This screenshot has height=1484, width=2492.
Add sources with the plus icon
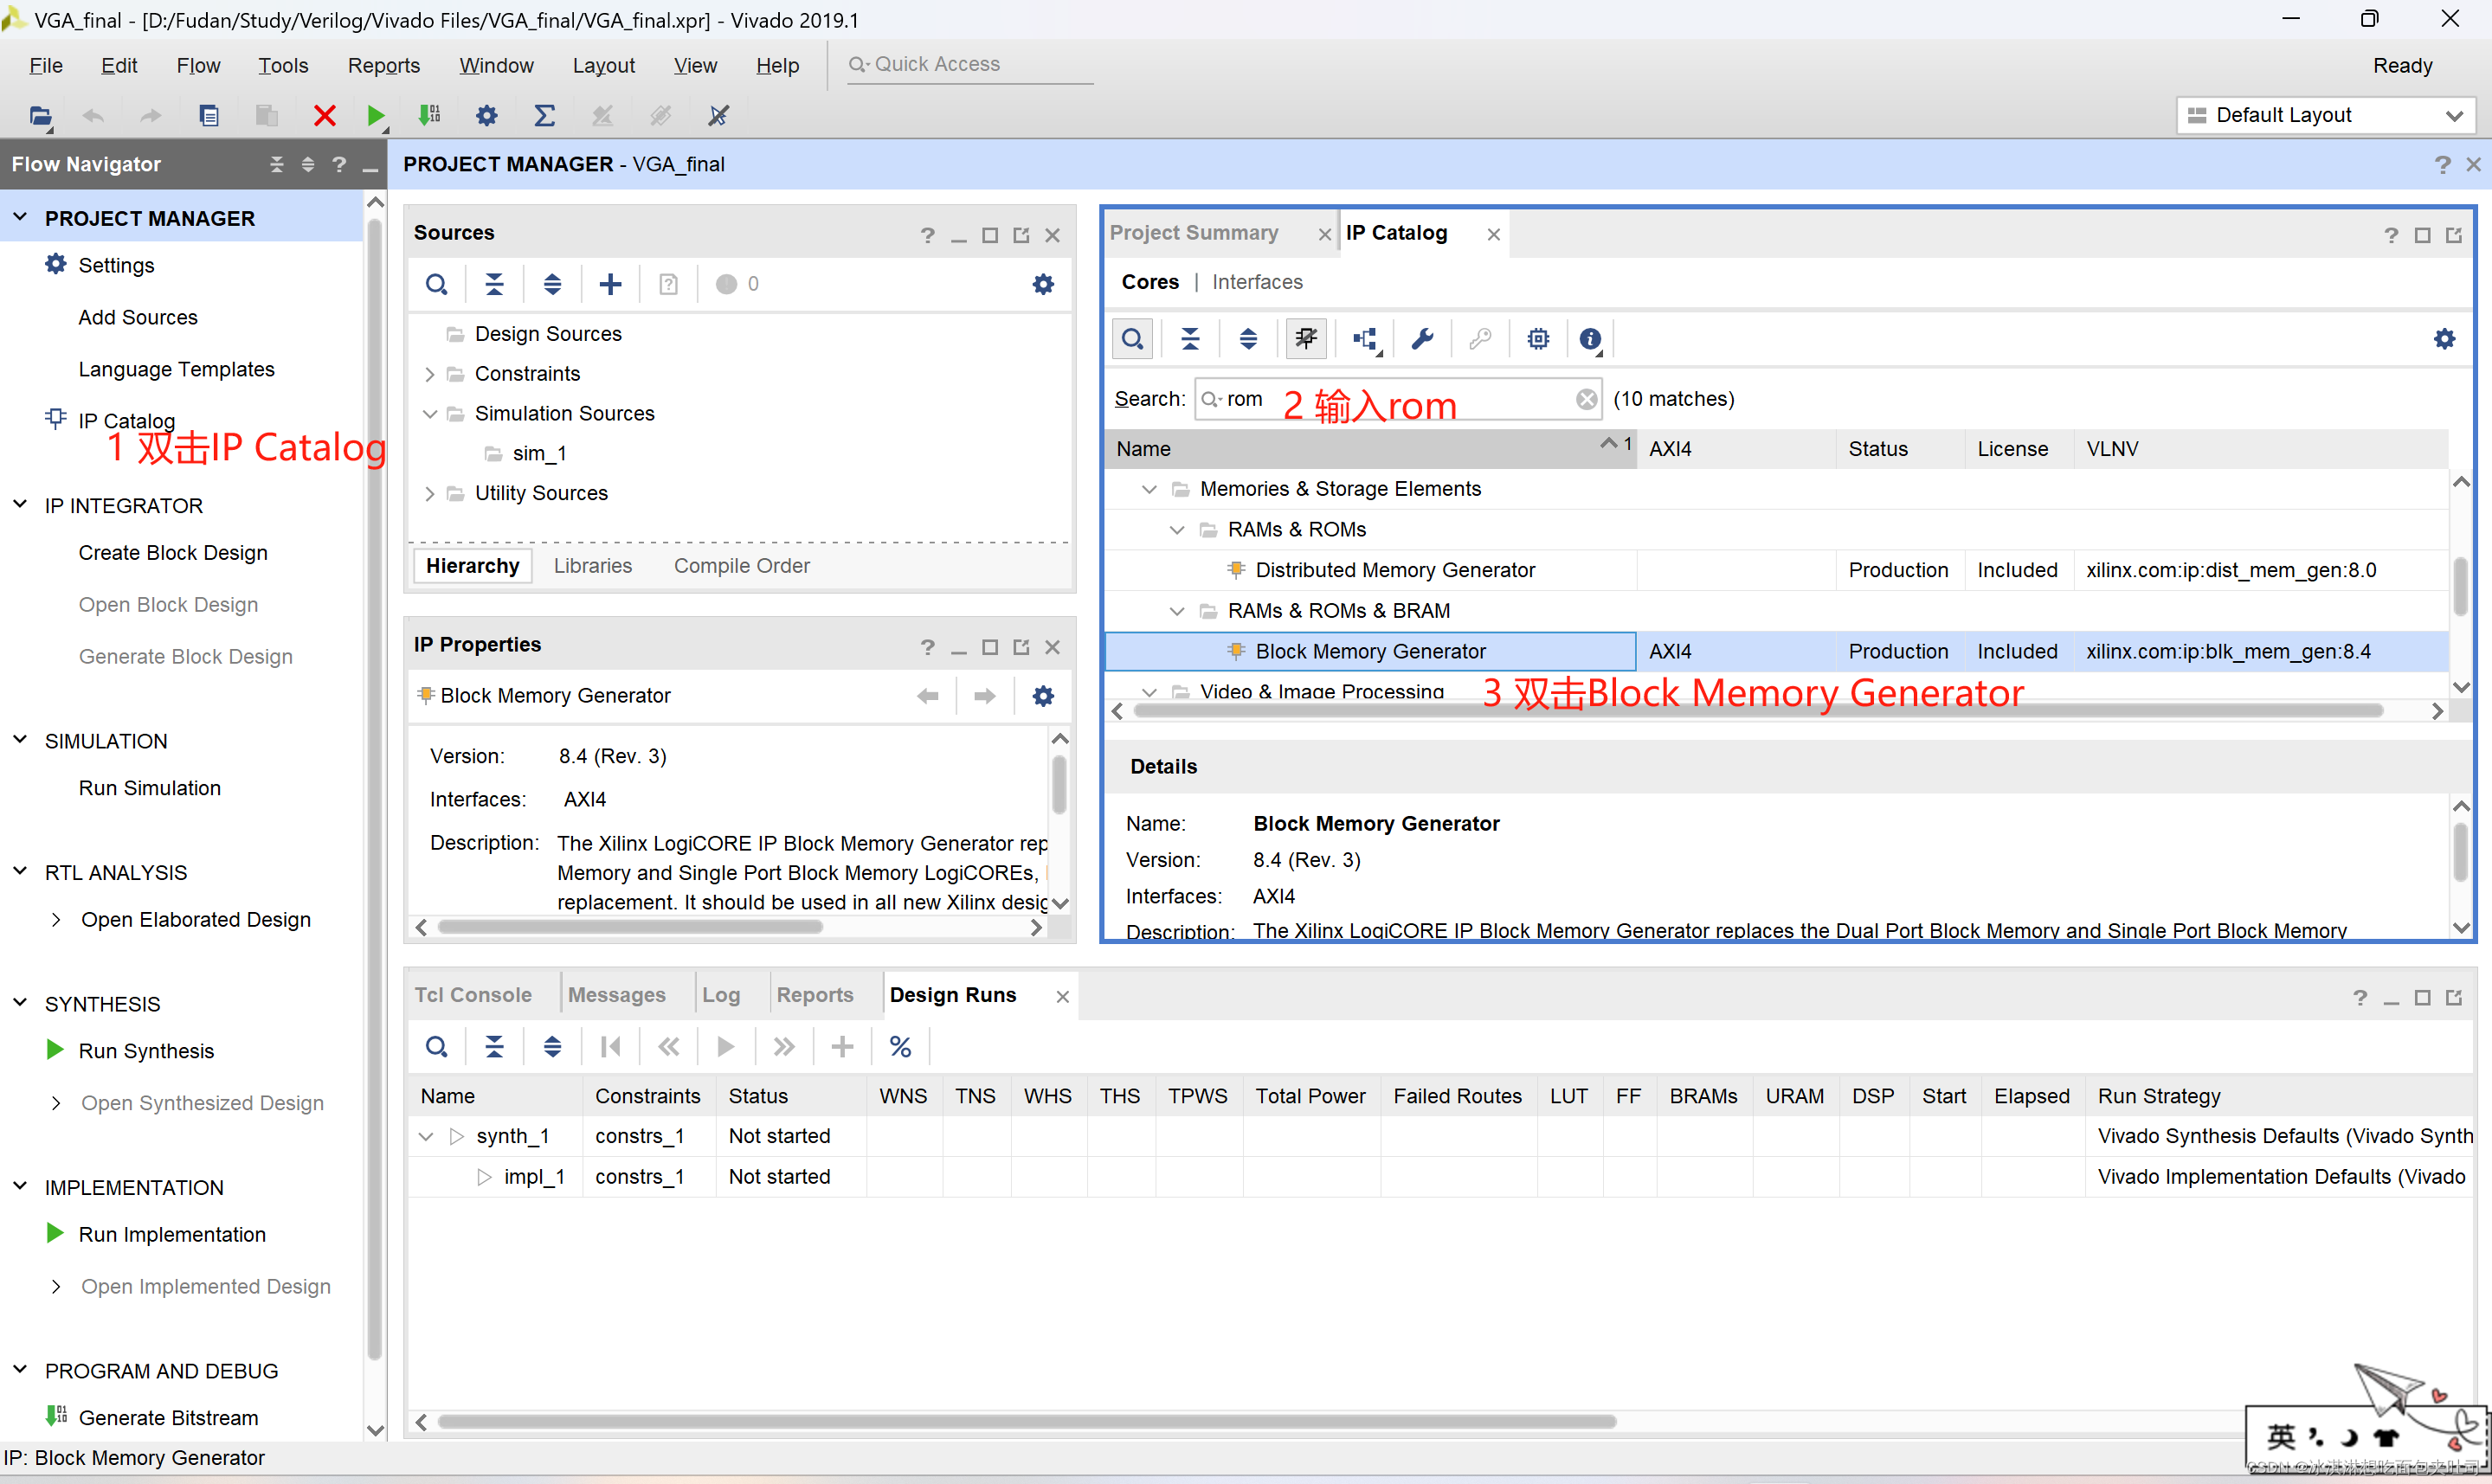tap(610, 284)
